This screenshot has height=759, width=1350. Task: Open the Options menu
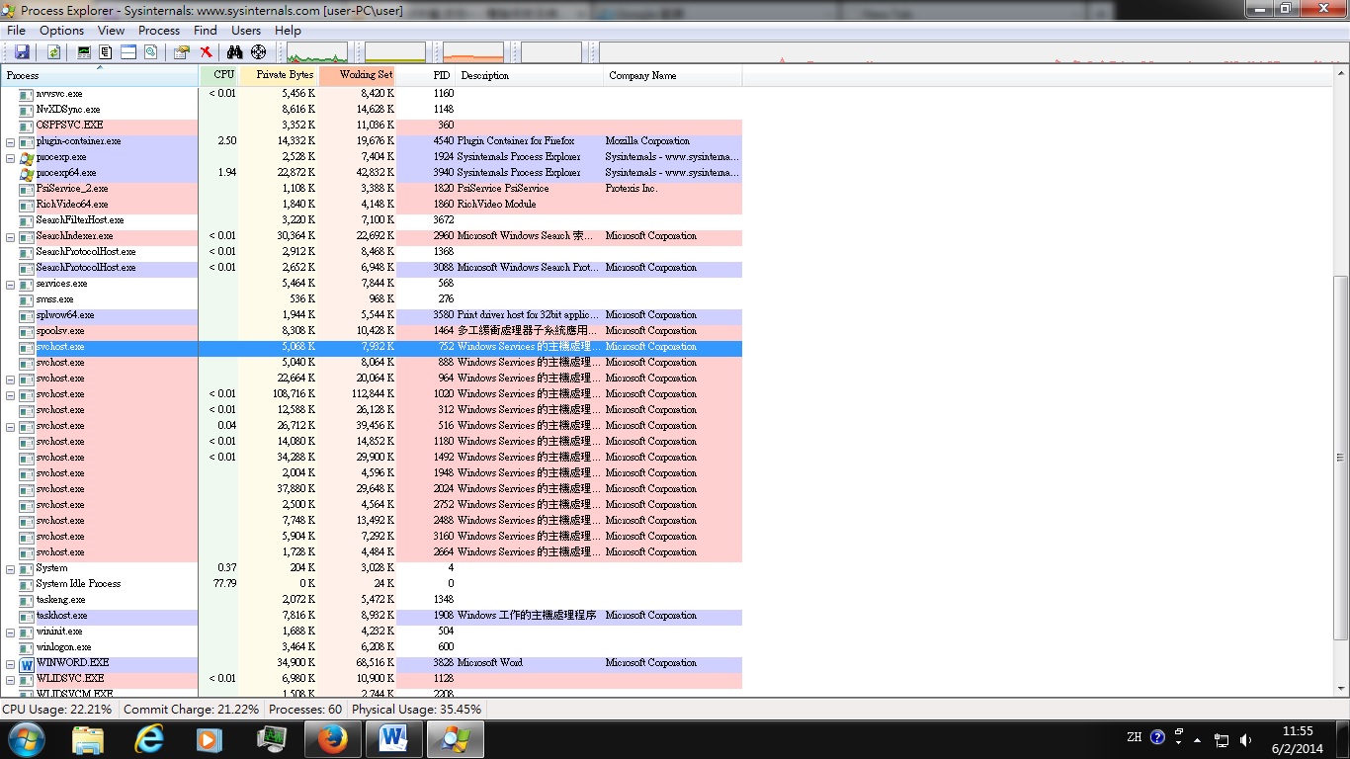click(x=61, y=31)
